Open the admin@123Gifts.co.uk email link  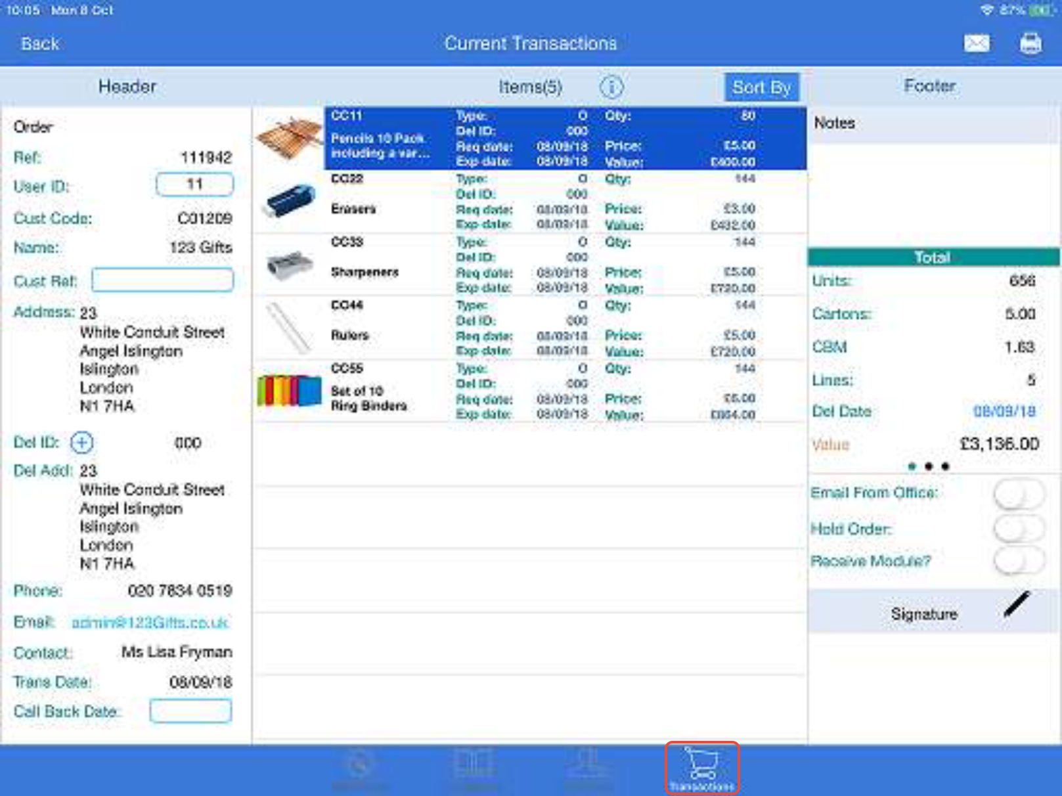point(150,622)
